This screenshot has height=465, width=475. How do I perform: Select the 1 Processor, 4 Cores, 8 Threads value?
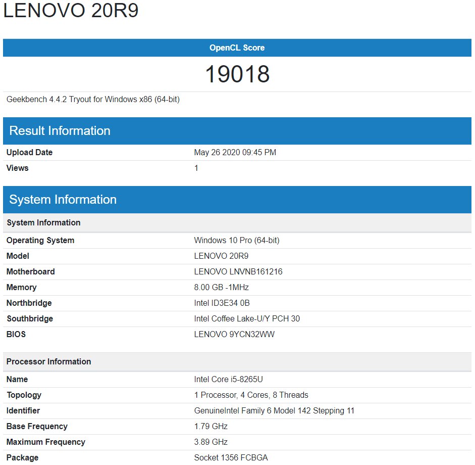click(251, 395)
